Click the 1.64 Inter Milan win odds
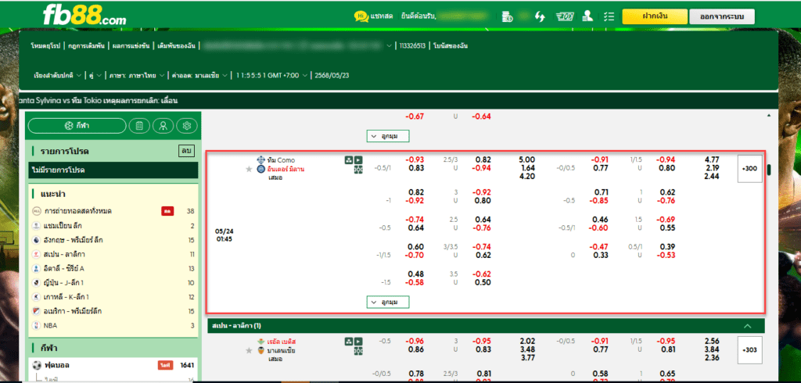Screen dimensions: 801x383 coord(526,168)
